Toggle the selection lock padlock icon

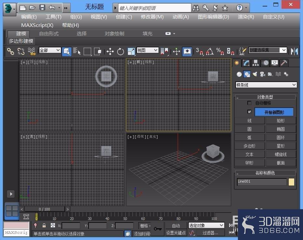44,225
